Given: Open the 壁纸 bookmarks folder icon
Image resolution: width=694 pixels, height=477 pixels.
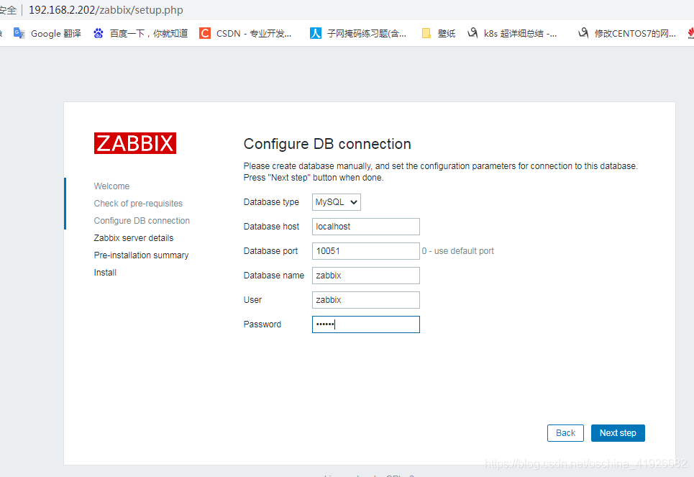Looking at the screenshot, I should (x=426, y=33).
